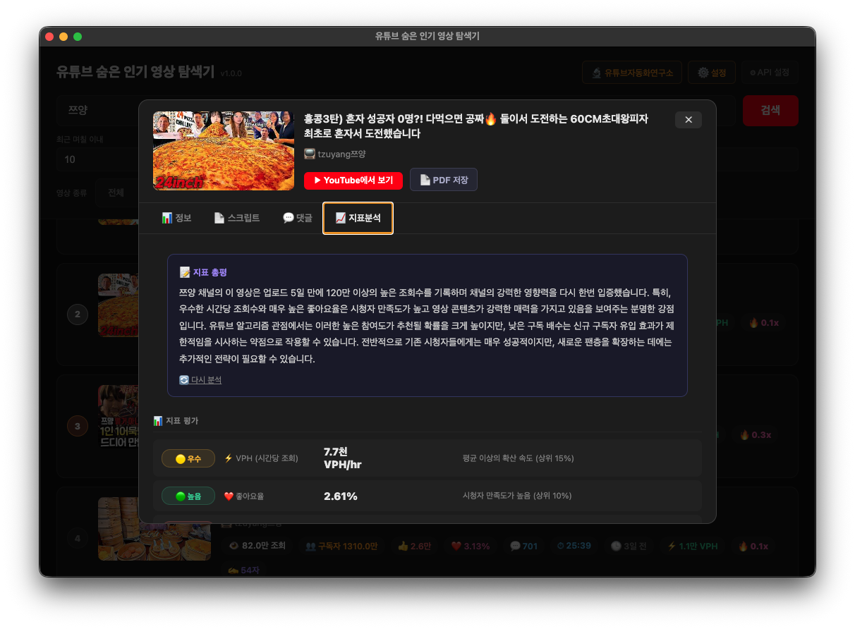Image resolution: width=855 pixels, height=629 pixels.
Task: Click the 지표 총평 heading
Action: pyautogui.click(x=203, y=272)
